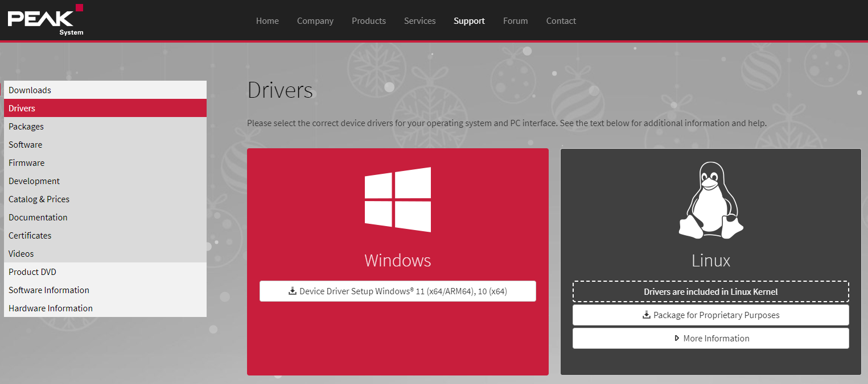Click Package for Proprietary Purposes button
Image resolution: width=868 pixels, height=384 pixels.
[x=711, y=315]
